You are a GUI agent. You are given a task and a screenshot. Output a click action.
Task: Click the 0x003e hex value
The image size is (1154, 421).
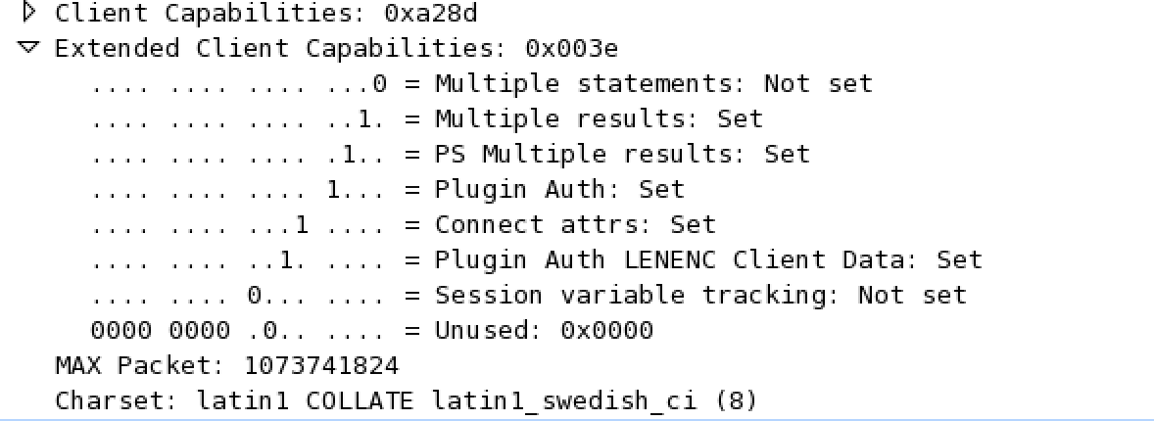(571, 48)
